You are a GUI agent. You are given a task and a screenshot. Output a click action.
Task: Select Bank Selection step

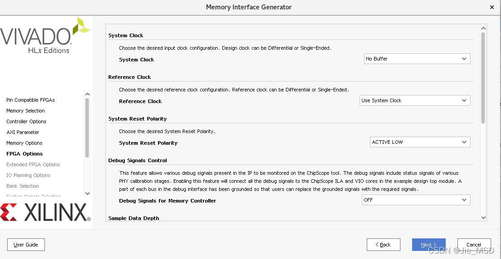coord(23,186)
